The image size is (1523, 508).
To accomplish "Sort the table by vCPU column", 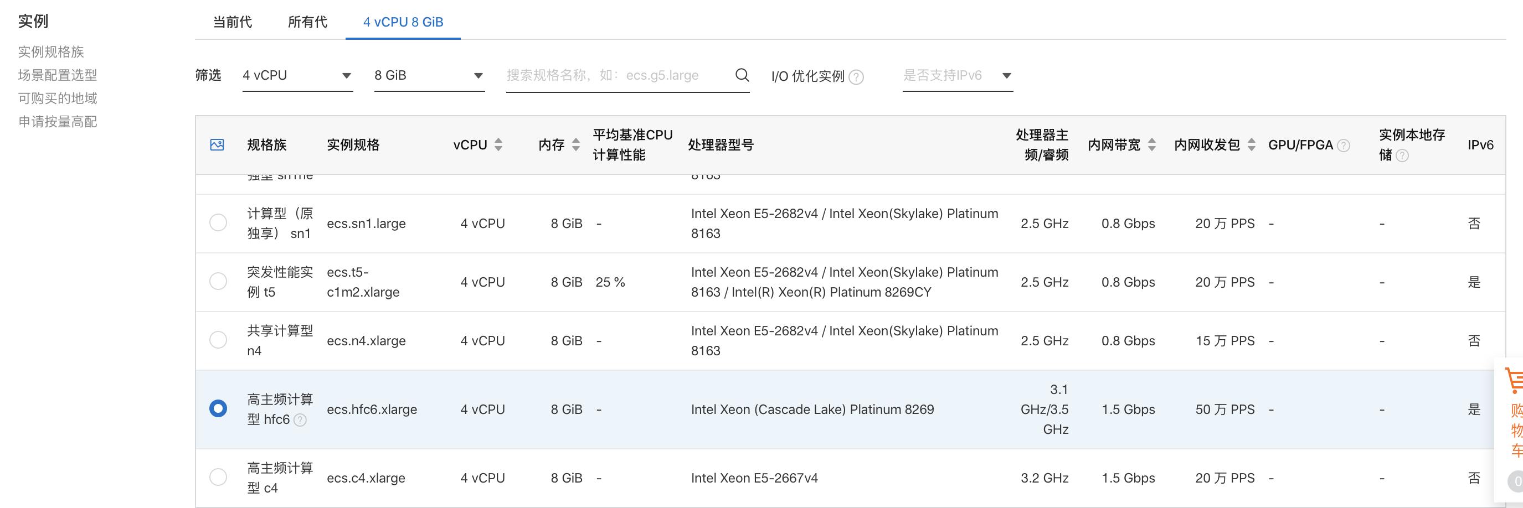I will pos(498,144).
